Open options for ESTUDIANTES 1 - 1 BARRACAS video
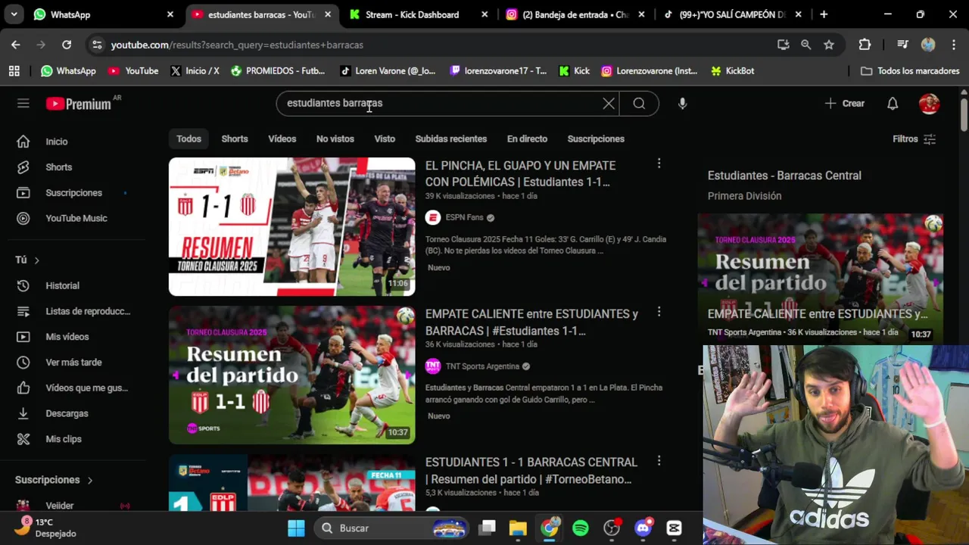The height and width of the screenshot is (545, 969). tap(659, 460)
